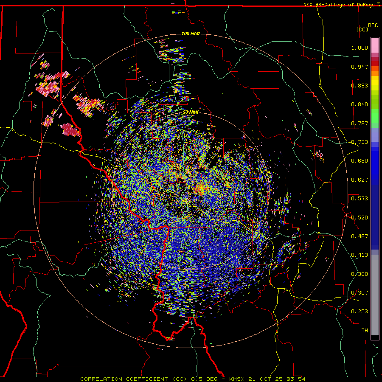Click the 0.840 scale value
This screenshot has height=382, width=382.
pyautogui.click(x=360, y=104)
